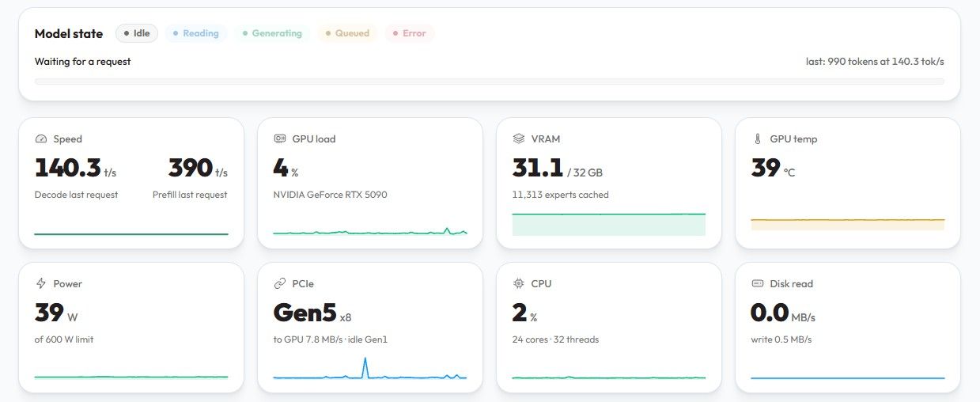Click the PCIe sparkline with the spike

click(x=370, y=369)
